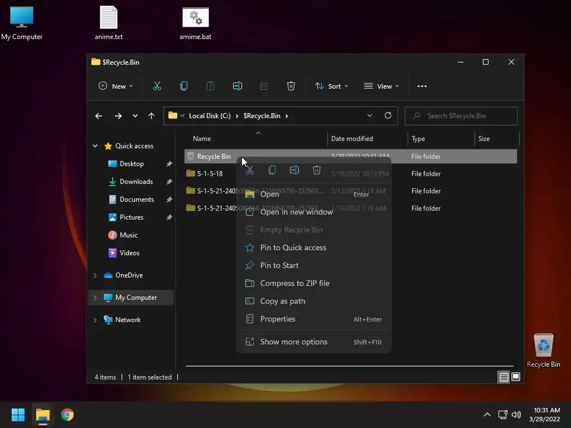Expand the OneDrive tree node
The width and height of the screenshot is (571, 428).
pyautogui.click(x=95, y=275)
